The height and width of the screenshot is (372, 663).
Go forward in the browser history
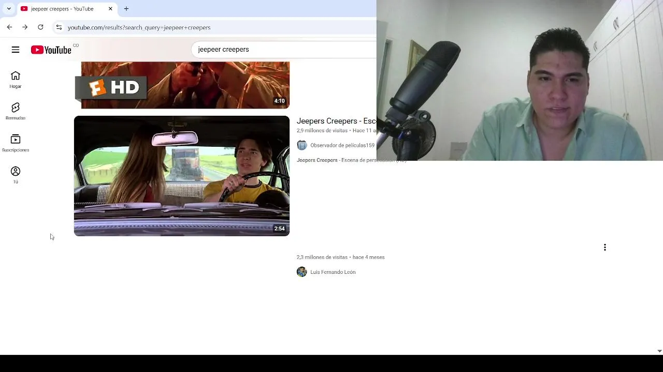coord(25,27)
